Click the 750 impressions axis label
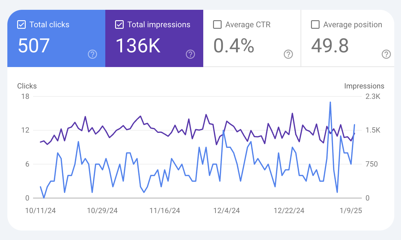This screenshot has width=401, height=240. pyautogui.click(x=372, y=164)
